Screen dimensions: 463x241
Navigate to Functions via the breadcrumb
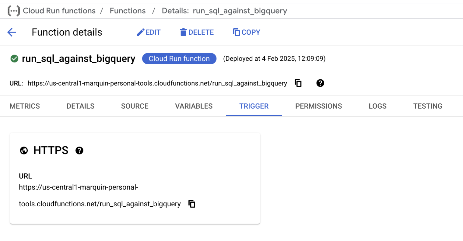pyautogui.click(x=128, y=11)
